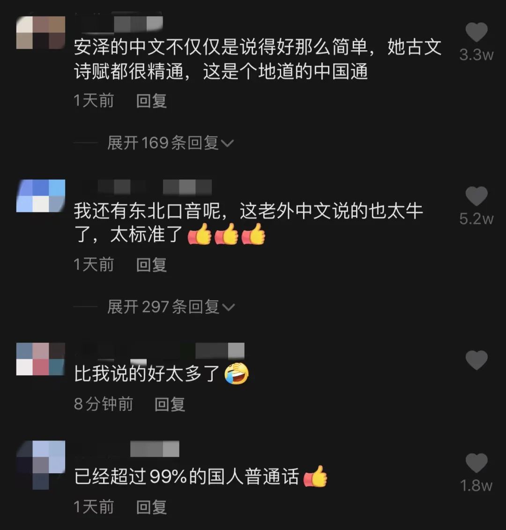
Task: Like the 比我说的好太多了 comment
Action: (x=476, y=360)
